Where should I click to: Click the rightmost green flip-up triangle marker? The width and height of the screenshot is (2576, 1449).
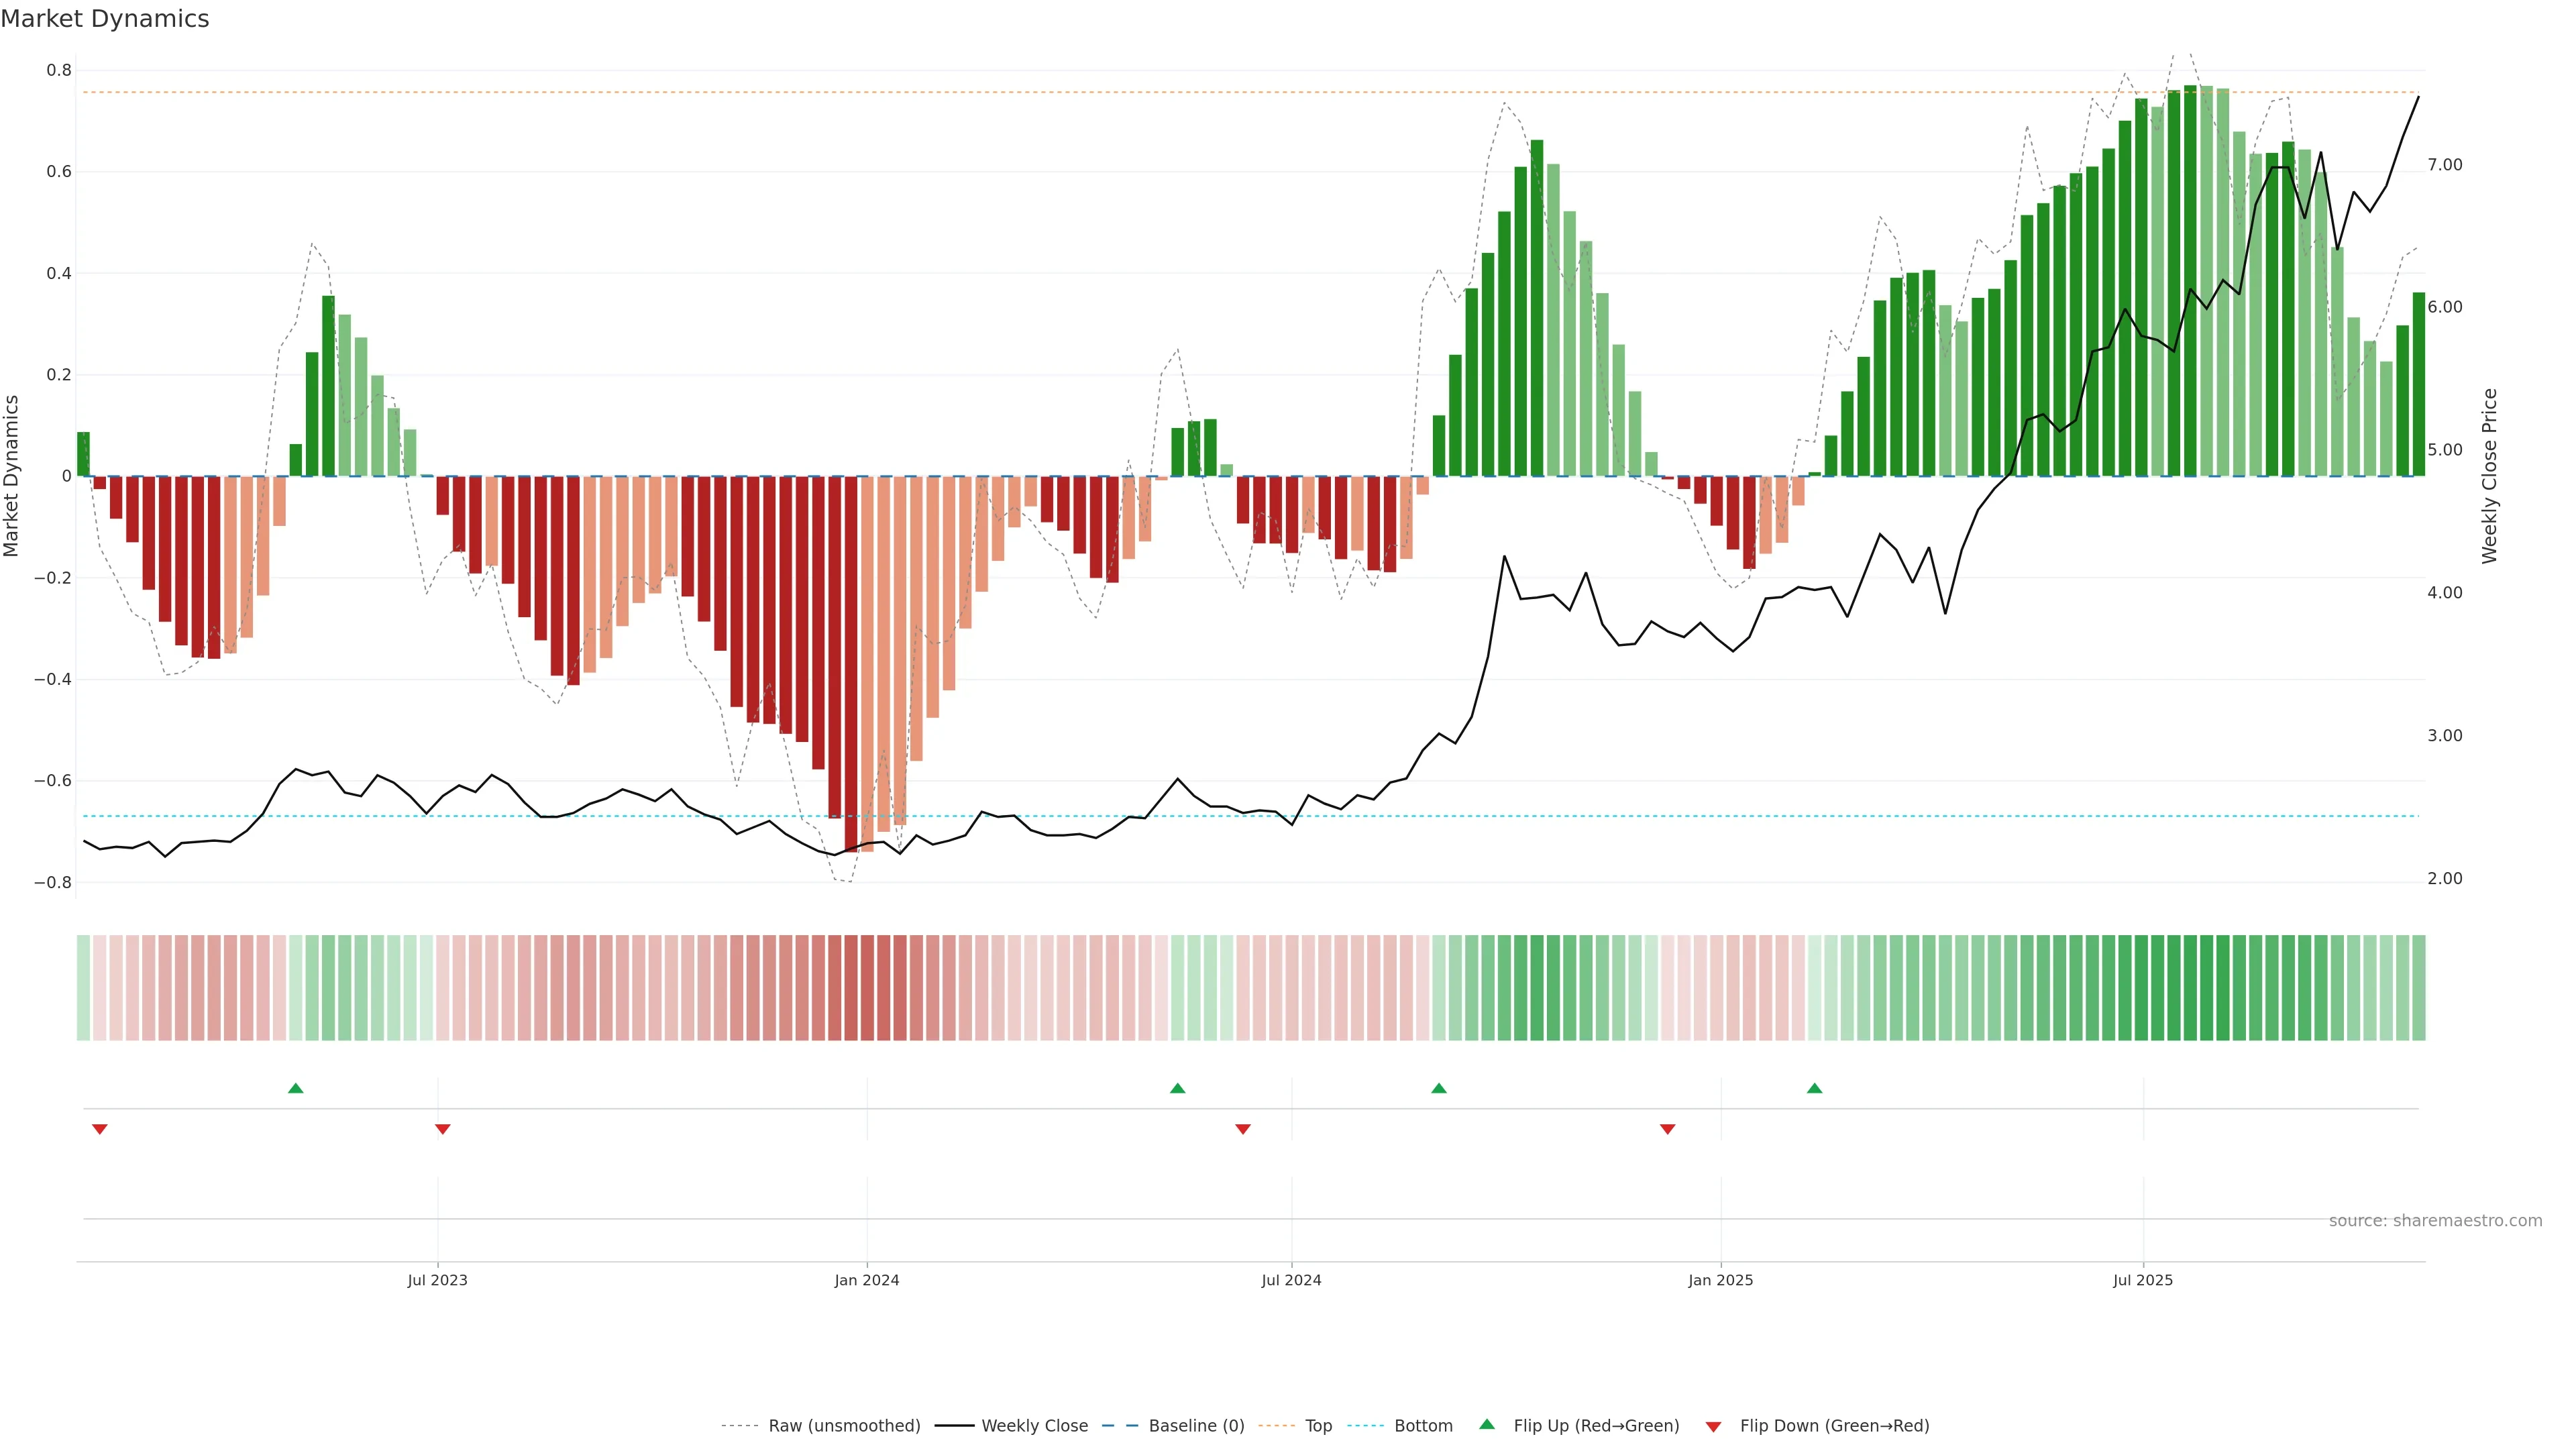[x=1814, y=1088]
